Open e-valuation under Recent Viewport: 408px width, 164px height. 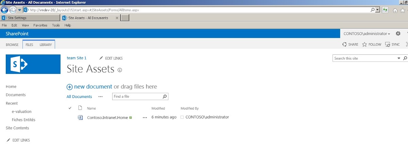click(21, 112)
